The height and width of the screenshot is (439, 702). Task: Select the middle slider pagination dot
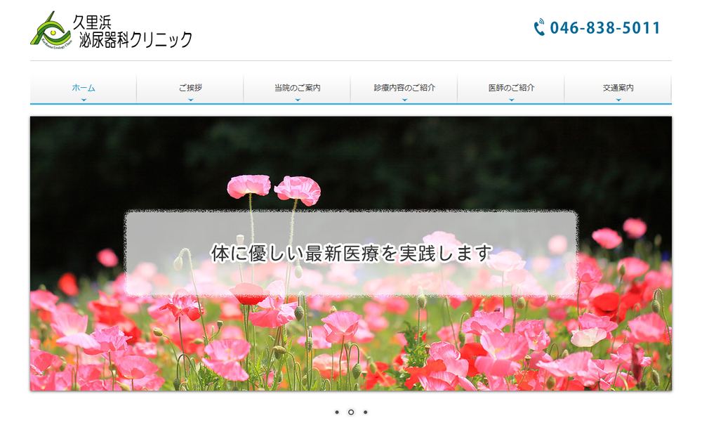click(351, 412)
